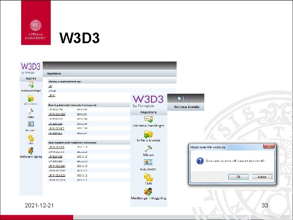Select the Registratorer title bar
The image size is (293, 220).
click(110, 73)
